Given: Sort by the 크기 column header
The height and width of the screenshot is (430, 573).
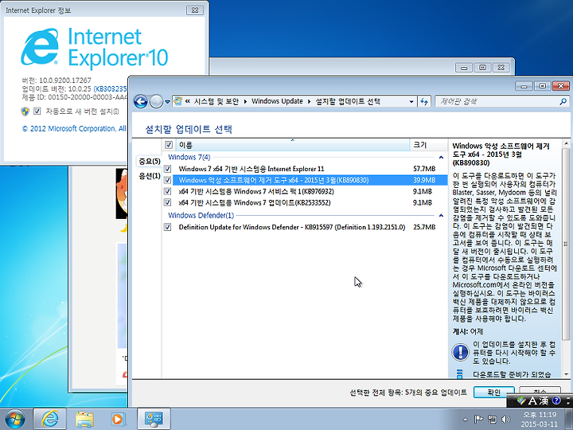Looking at the screenshot, I should point(428,145).
